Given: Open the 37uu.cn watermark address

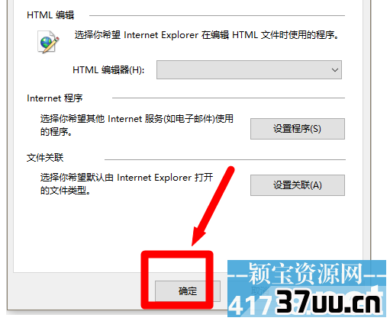Looking at the screenshot, I should [329, 301].
